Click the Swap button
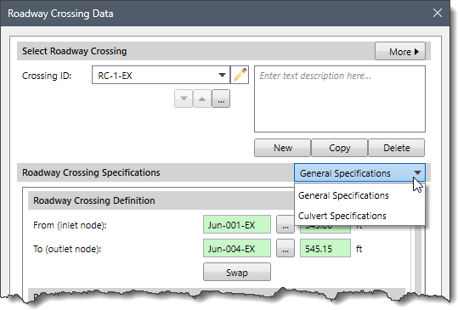Viewport: 458px width, 310px height. tap(237, 272)
